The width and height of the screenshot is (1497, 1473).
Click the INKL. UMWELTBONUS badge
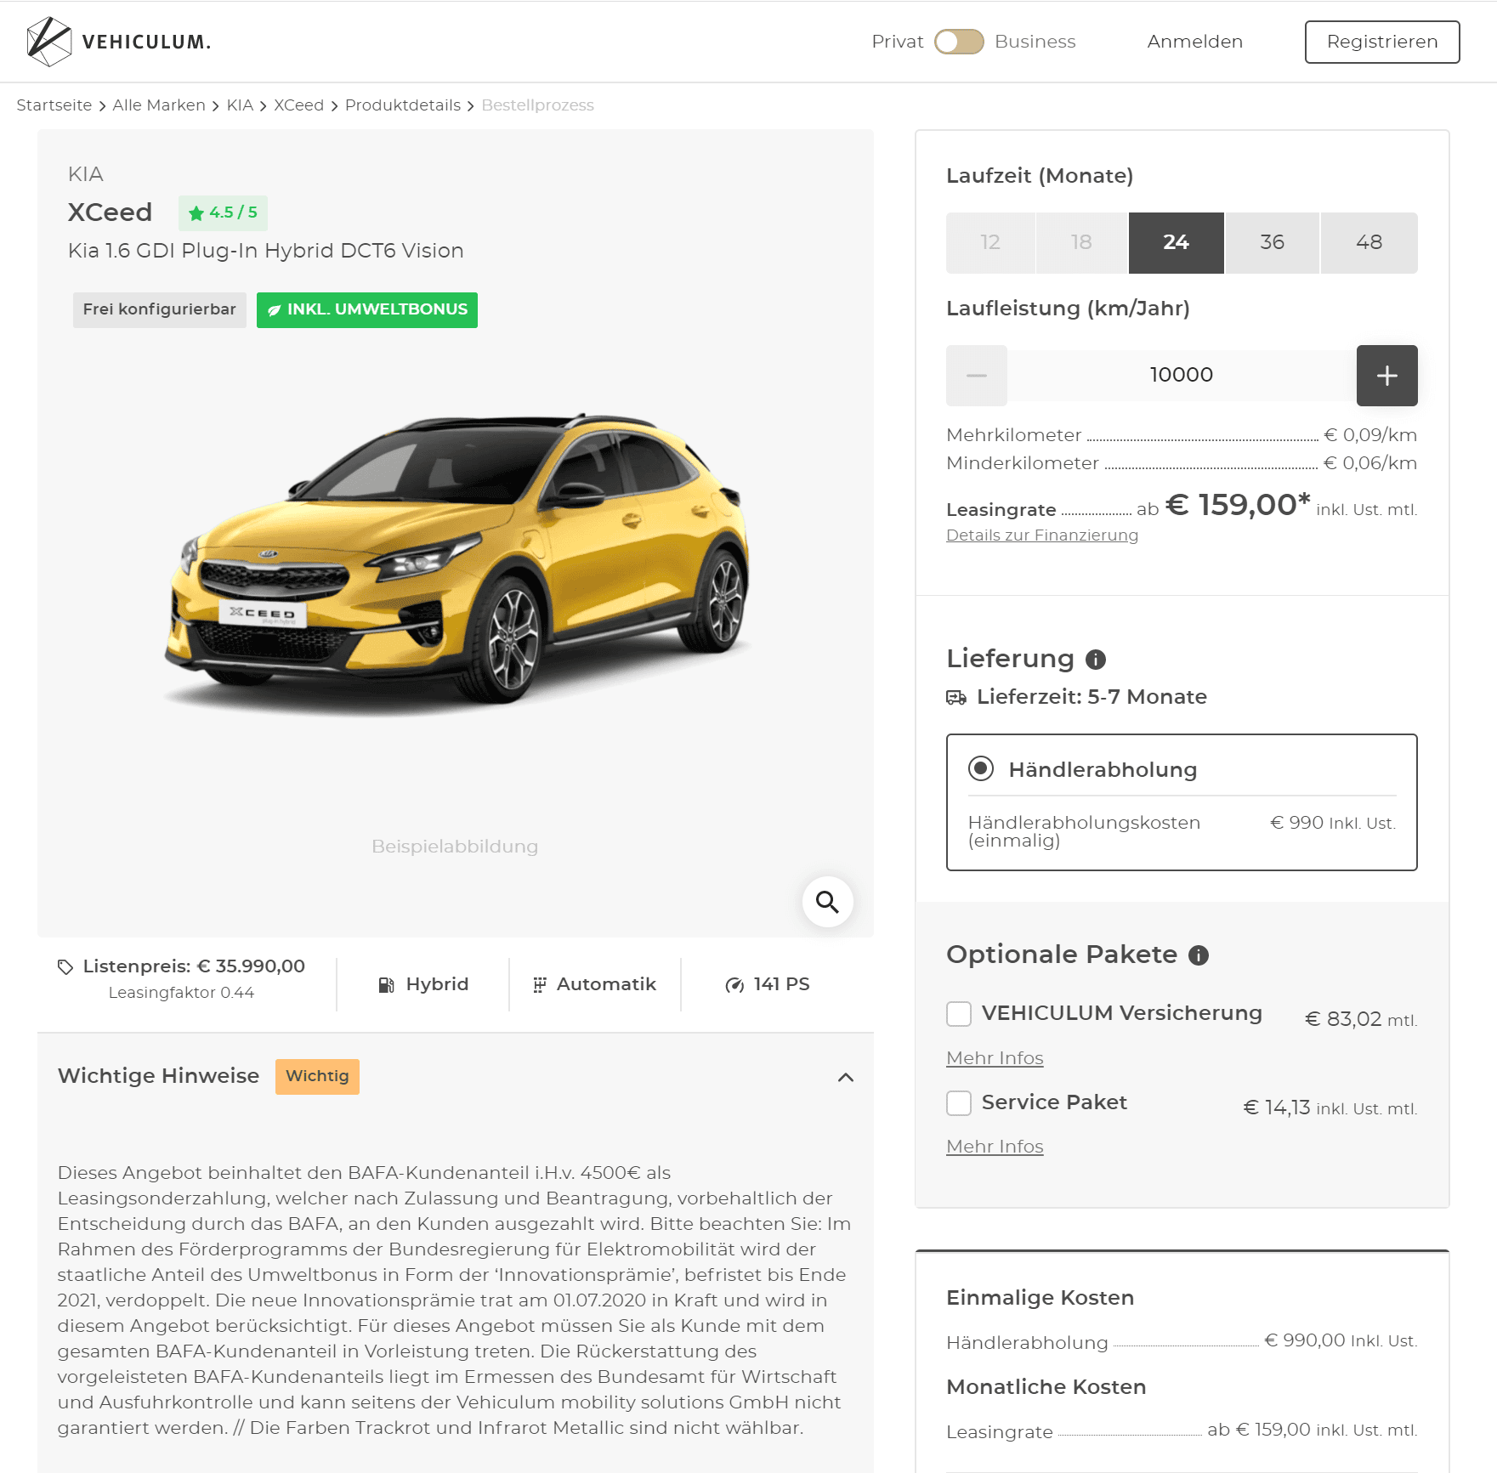click(367, 309)
